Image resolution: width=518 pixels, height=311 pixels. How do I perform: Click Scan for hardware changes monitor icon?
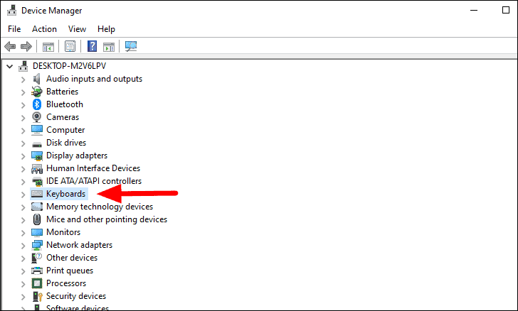pos(131,46)
